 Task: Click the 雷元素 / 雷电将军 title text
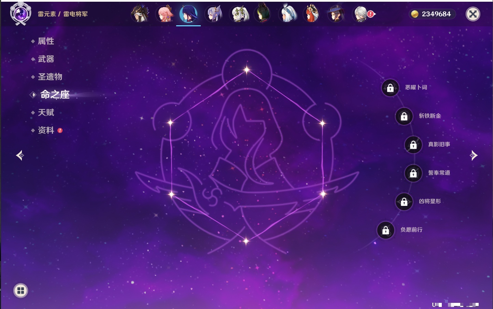point(63,14)
